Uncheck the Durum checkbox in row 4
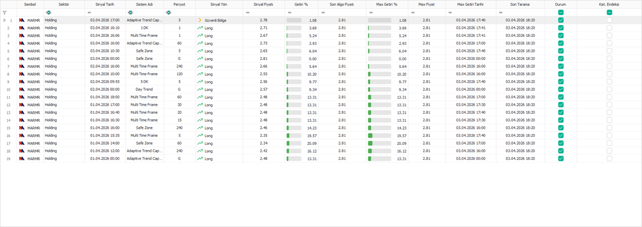The width and height of the screenshot is (642, 227). click(561, 43)
